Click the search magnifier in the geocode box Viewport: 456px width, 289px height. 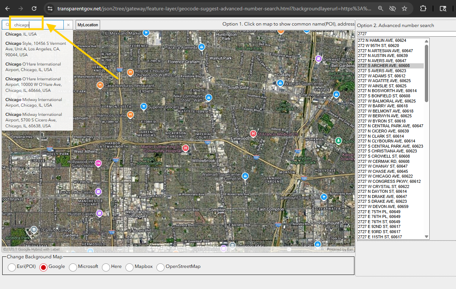[x=7, y=25]
